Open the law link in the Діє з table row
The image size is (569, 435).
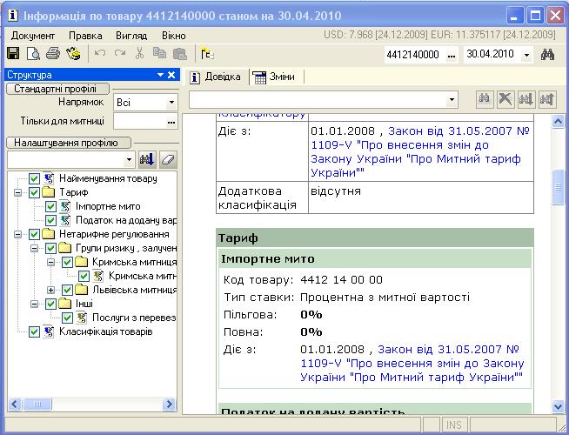[x=420, y=151]
